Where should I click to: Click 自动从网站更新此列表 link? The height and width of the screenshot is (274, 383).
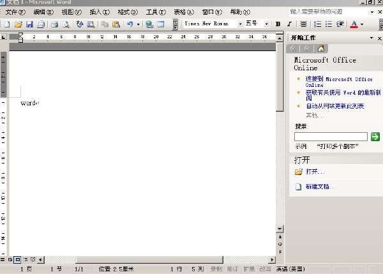pyautogui.click(x=334, y=106)
